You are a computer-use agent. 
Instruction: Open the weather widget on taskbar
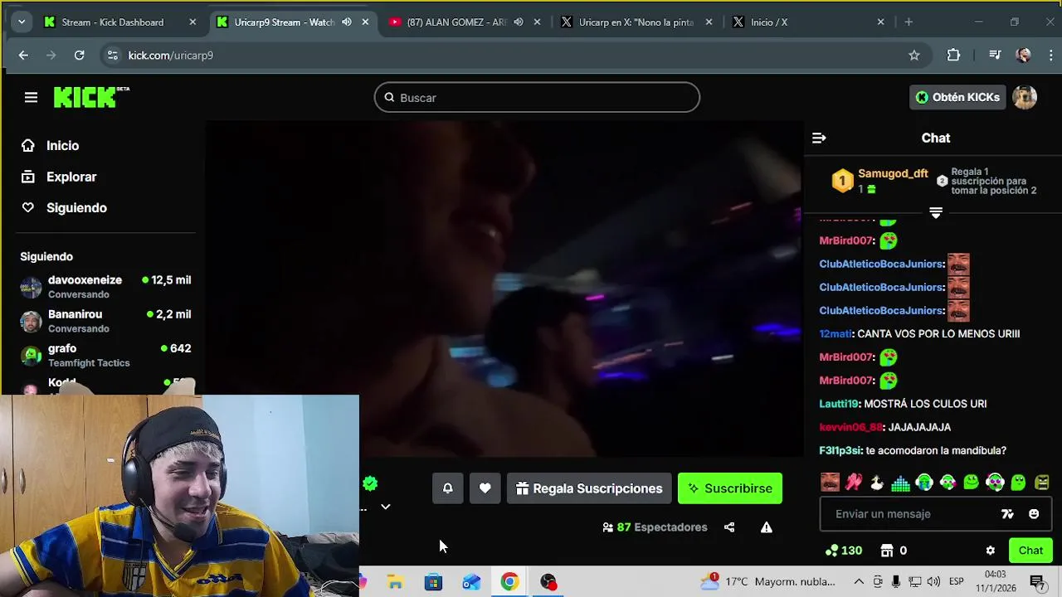[767, 582]
